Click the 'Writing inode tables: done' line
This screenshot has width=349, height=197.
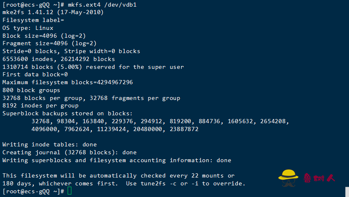[x=50, y=144]
